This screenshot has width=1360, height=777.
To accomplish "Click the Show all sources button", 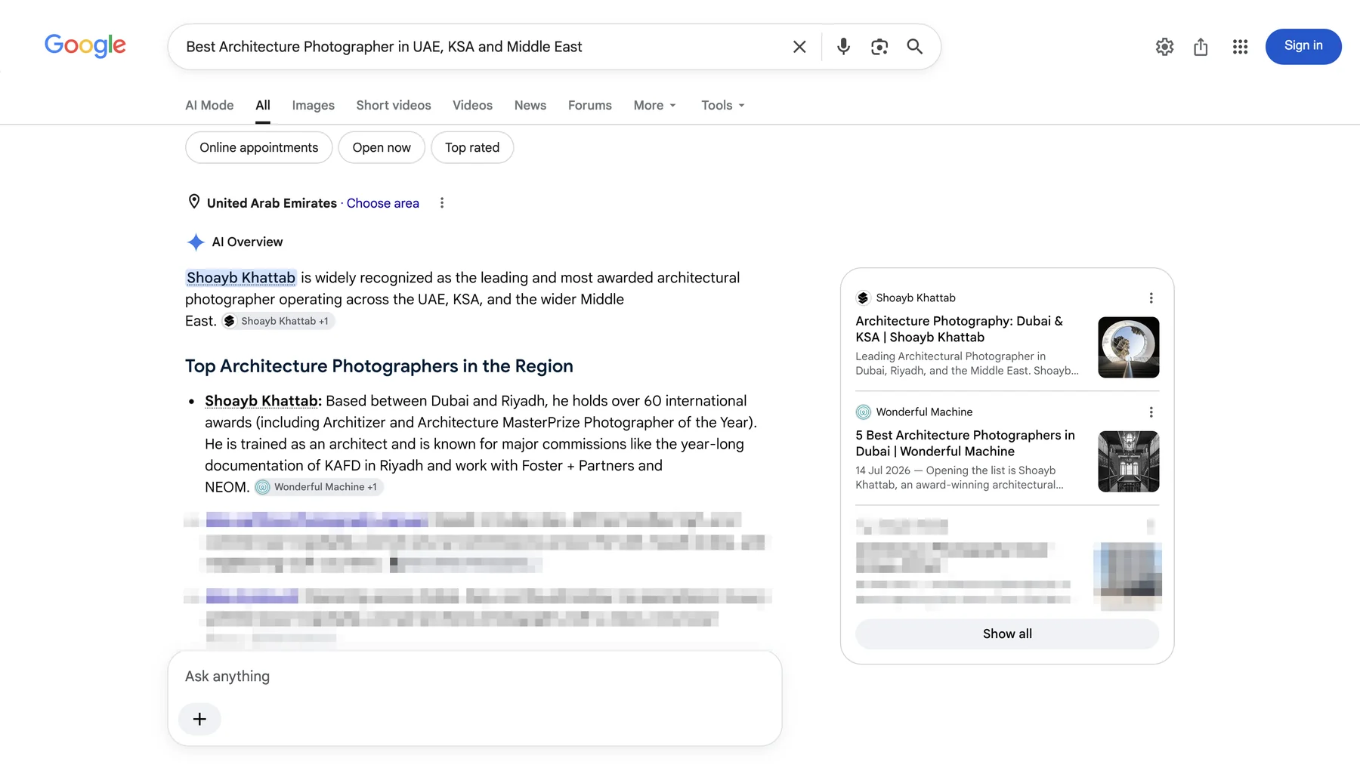I will pos(1007,634).
